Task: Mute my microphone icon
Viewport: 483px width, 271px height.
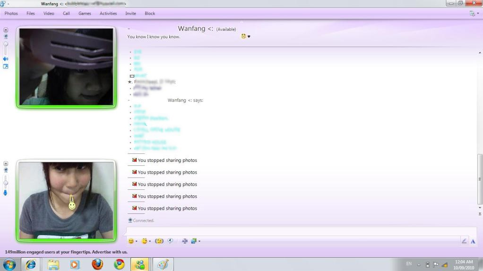Action: pos(5,193)
